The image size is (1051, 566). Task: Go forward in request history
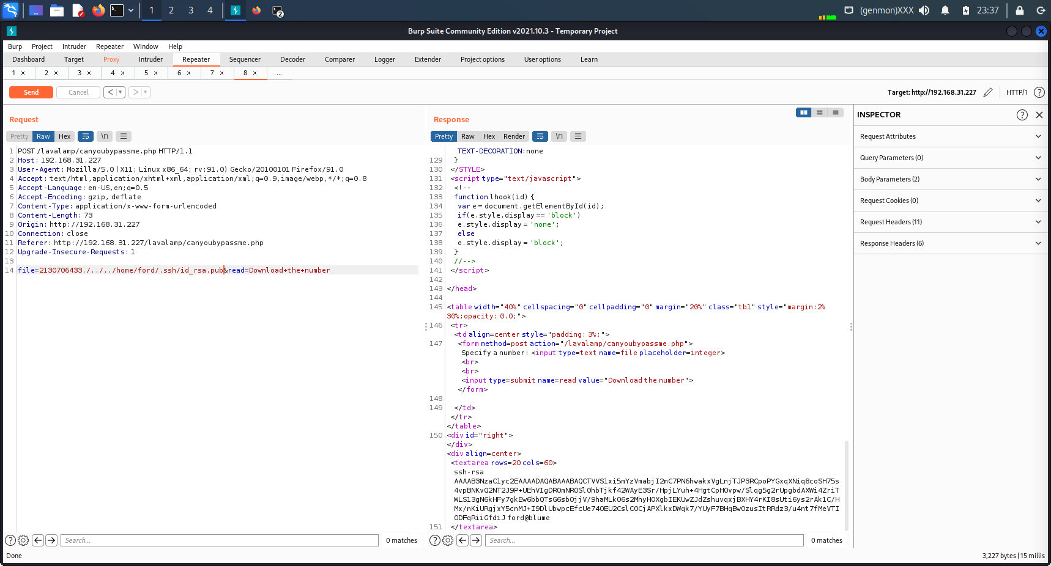135,92
